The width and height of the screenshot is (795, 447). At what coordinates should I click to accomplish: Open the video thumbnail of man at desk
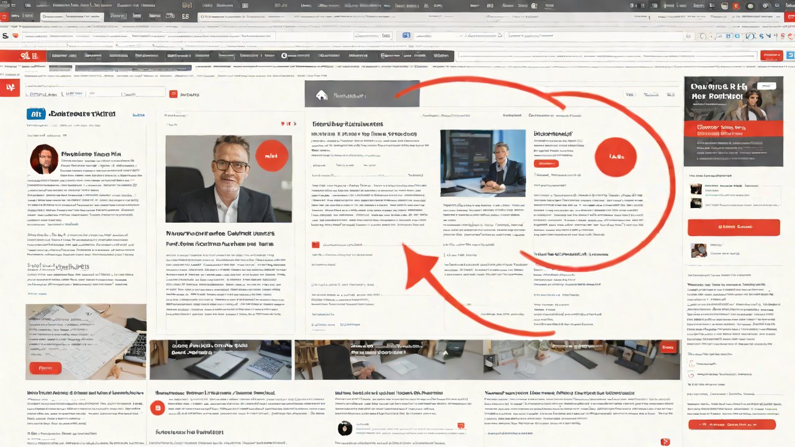pyautogui.click(x=482, y=163)
